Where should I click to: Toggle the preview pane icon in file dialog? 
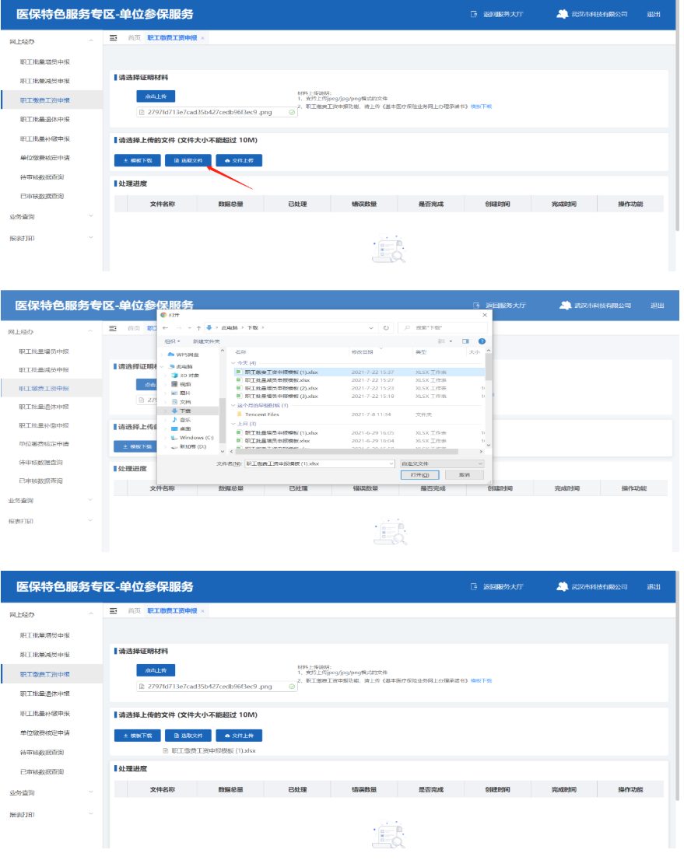coord(465,341)
